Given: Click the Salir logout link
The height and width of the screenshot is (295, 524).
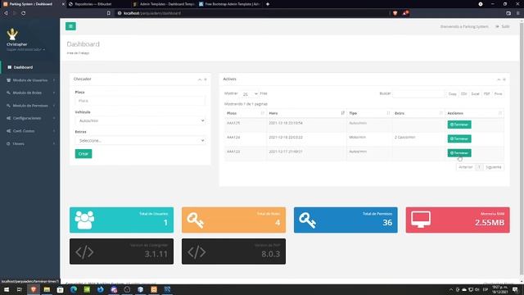Looking at the screenshot, I should 503,26.
